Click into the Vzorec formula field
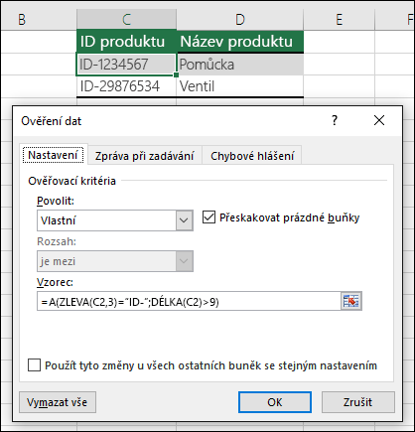The width and height of the screenshot is (415, 432). 189,301
